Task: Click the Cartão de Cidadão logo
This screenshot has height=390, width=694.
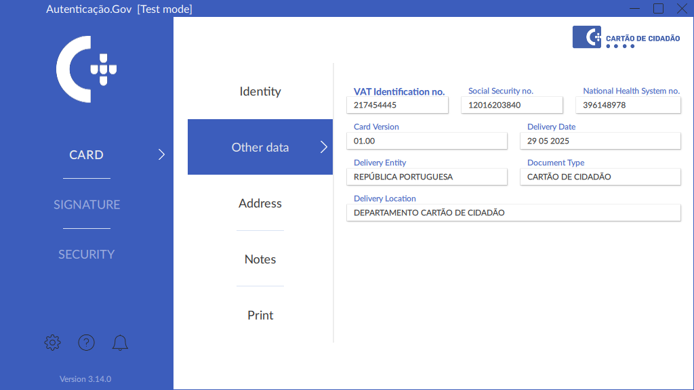Action: (x=626, y=38)
